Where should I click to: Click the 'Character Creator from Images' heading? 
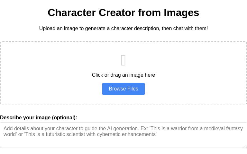123,13
